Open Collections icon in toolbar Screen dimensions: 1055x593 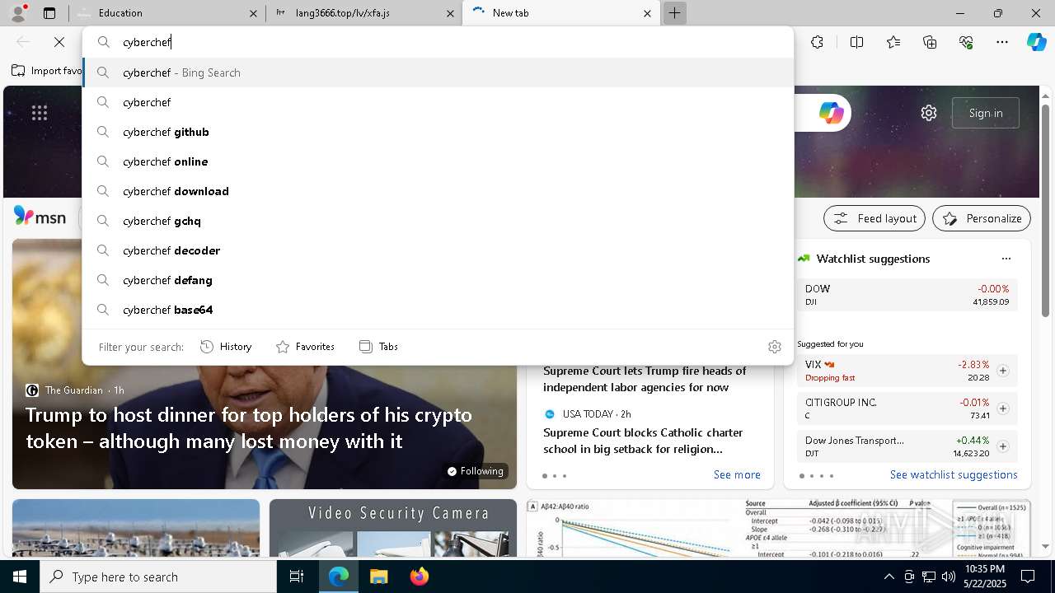(930, 42)
